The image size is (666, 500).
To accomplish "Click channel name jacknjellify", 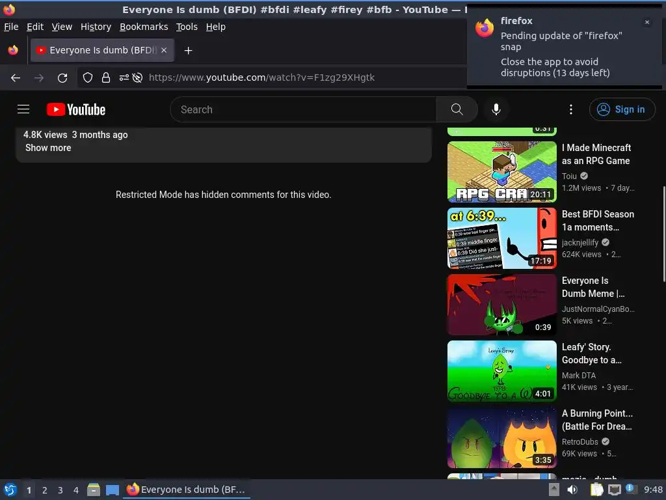I will coord(579,242).
